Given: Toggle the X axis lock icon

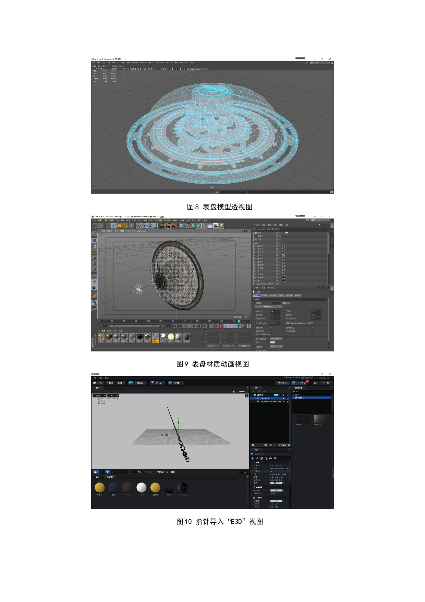Looking at the screenshot, I should 138,225.
